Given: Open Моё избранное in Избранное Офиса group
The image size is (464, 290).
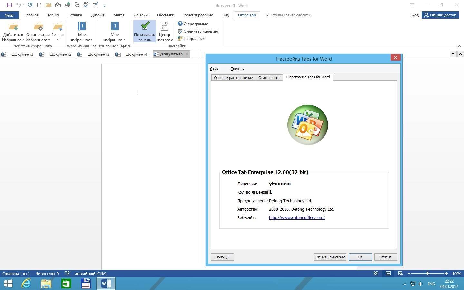Looking at the screenshot, I should click(x=115, y=32).
